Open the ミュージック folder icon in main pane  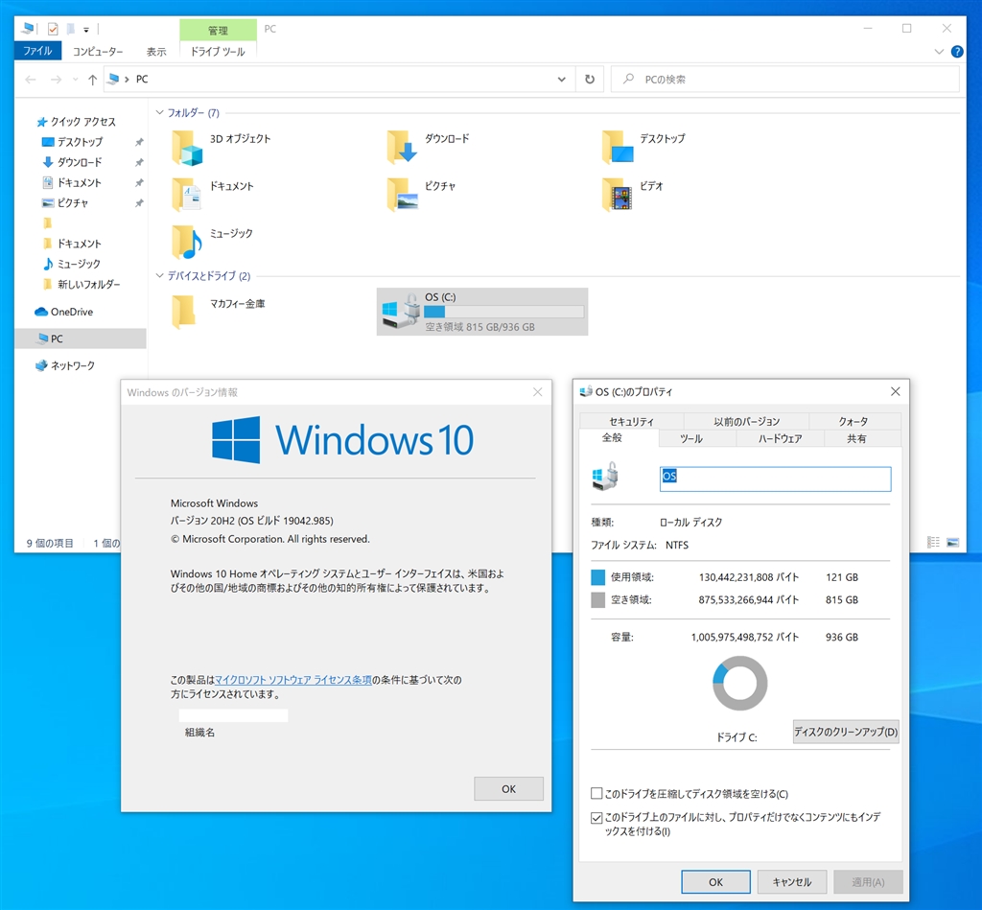[x=187, y=242]
